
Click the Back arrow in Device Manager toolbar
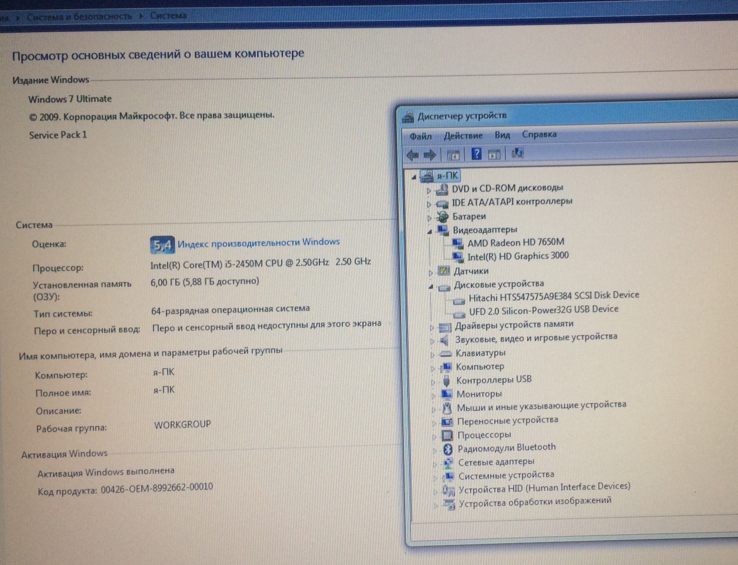(x=412, y=155)
